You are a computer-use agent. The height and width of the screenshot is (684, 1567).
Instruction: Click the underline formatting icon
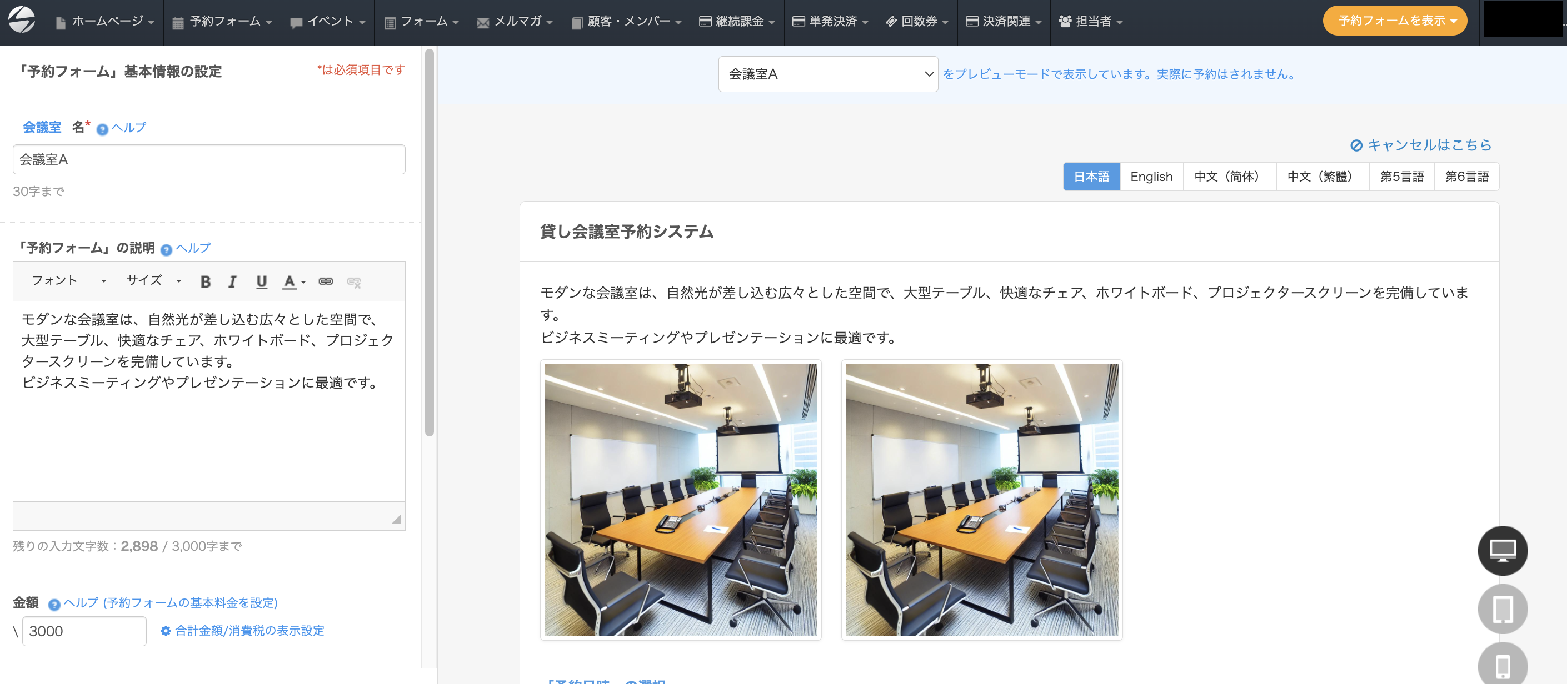click(x=262, y=281)
